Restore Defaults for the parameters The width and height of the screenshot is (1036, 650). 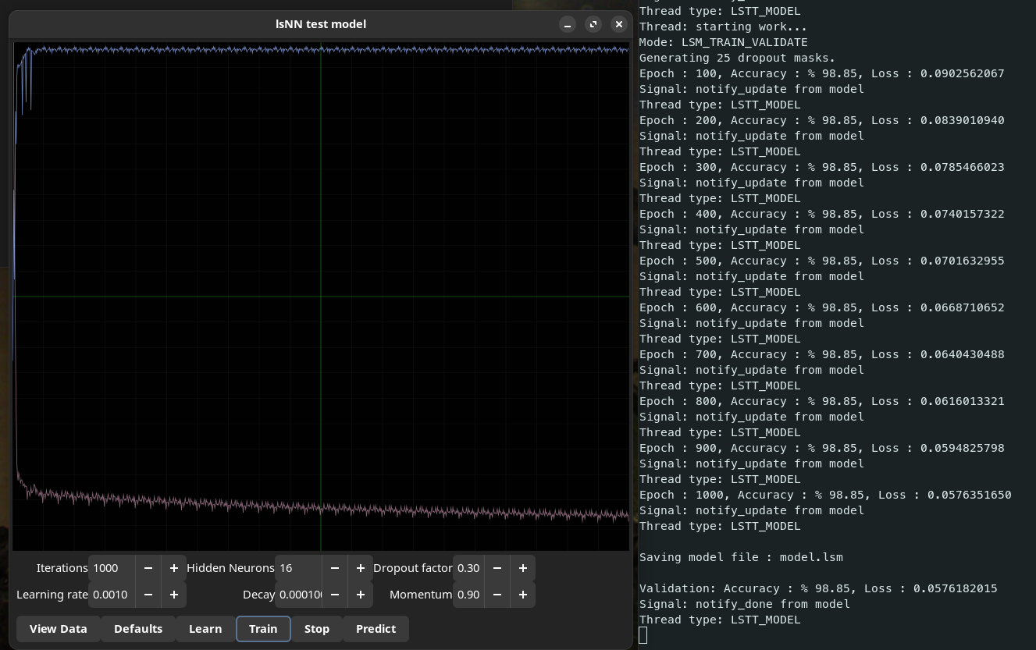click(137, 628)
